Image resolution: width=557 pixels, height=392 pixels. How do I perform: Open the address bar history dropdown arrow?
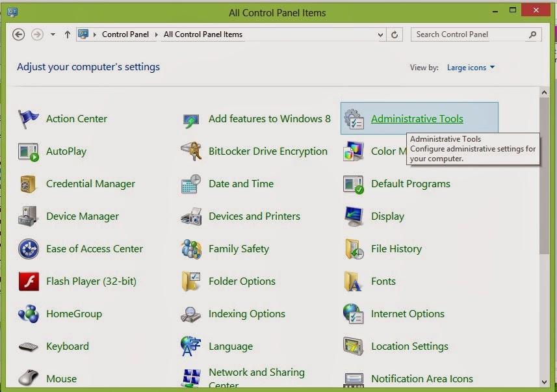380,35
